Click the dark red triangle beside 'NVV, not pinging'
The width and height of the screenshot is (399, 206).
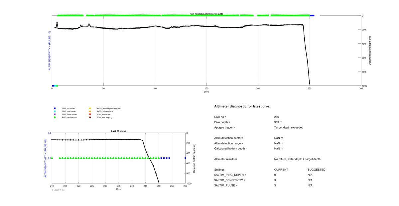click(90, 117)
